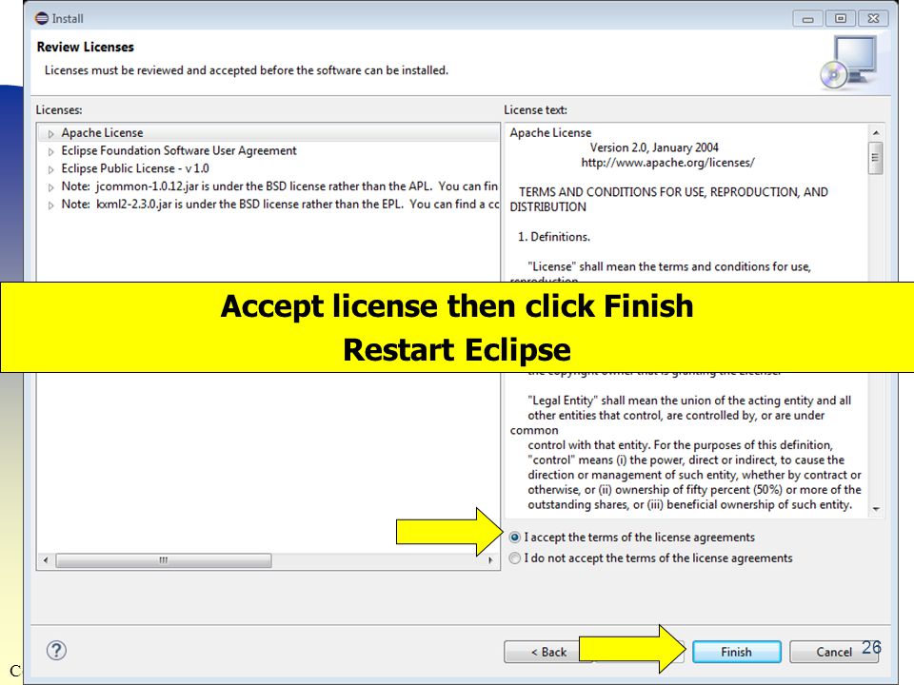Viewport: 914px width, 685px height.
Task: Select Eclipse Public License - v 1.0 row
Action: click(x=268, y=168)
